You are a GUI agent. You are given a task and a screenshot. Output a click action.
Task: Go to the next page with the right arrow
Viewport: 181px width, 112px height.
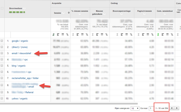177,108
